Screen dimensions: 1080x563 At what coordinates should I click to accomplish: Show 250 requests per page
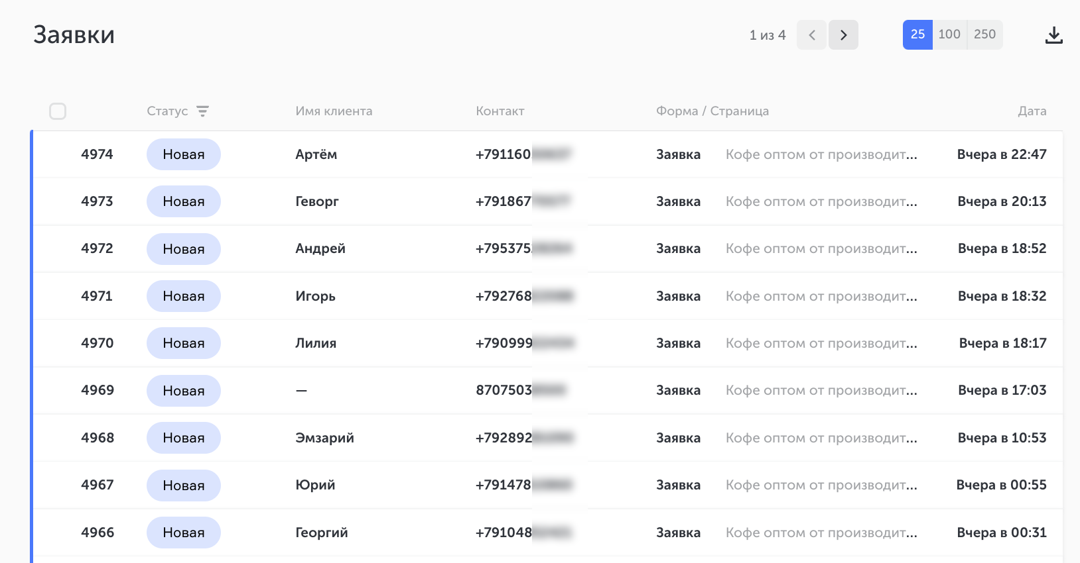[984, 34]
